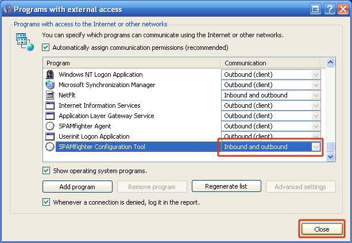Click the Internet Information Services icon
Viewport: 352px width, 243px height.
pyautogui.click(x=50, y=105)
